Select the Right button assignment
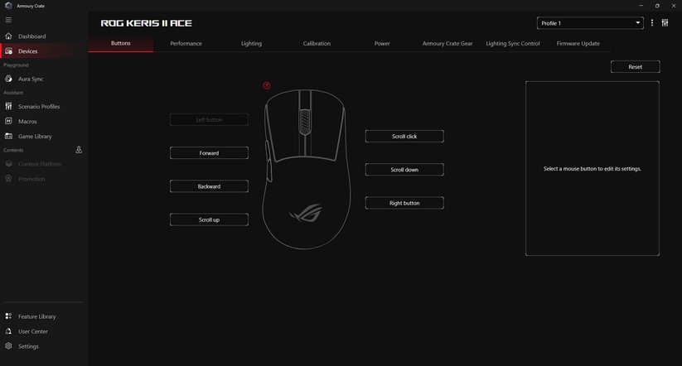The image size is (682, 366). (x=404, y=203)
